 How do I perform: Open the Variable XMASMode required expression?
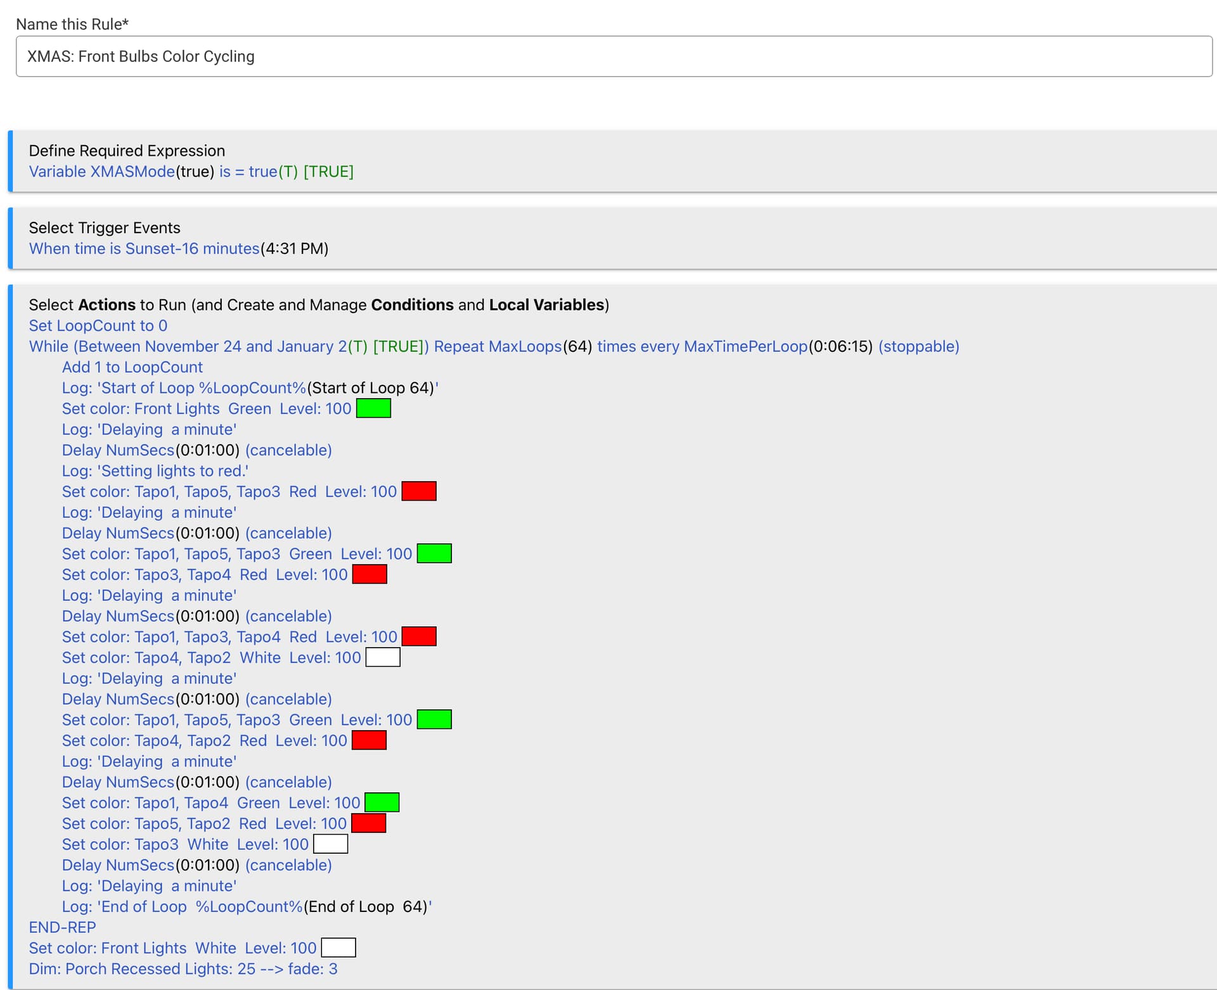pyautogui.click(x=191, y=172)
